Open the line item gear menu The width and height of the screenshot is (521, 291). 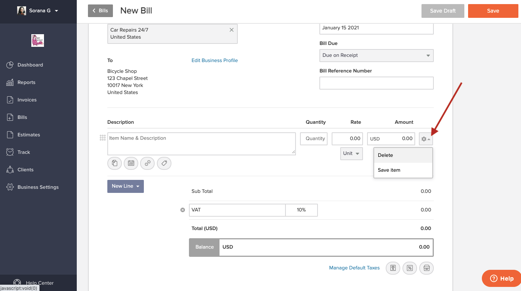point(426,139)
